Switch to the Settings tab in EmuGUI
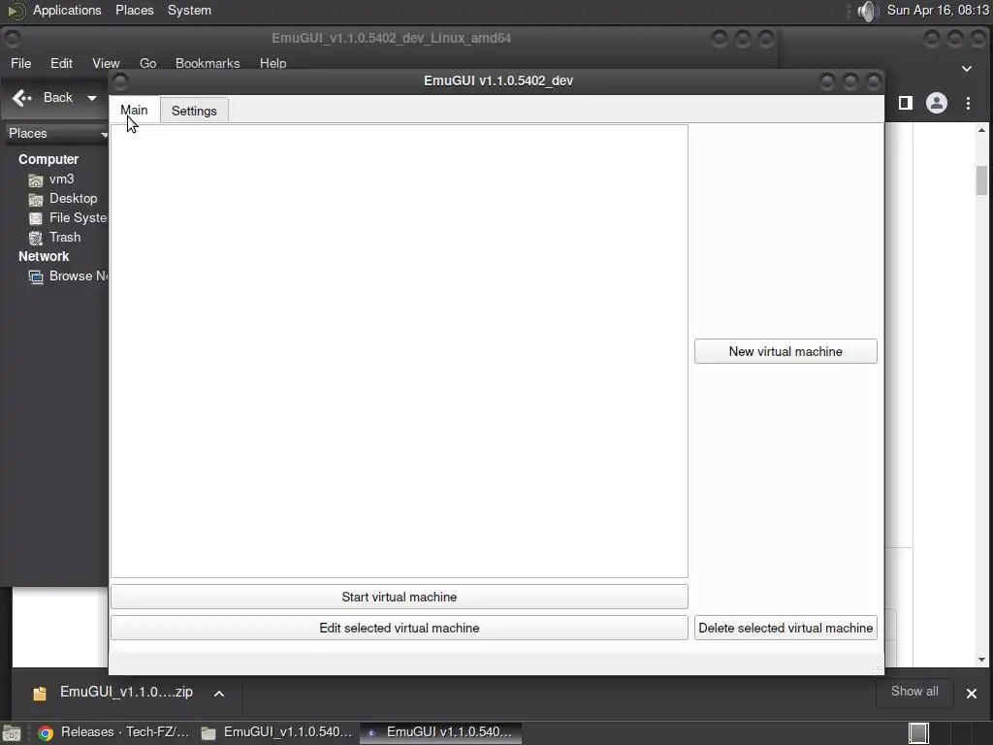 [x=194, y=111]
